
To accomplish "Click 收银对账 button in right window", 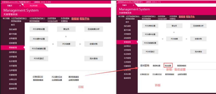I will coord(198,39).
